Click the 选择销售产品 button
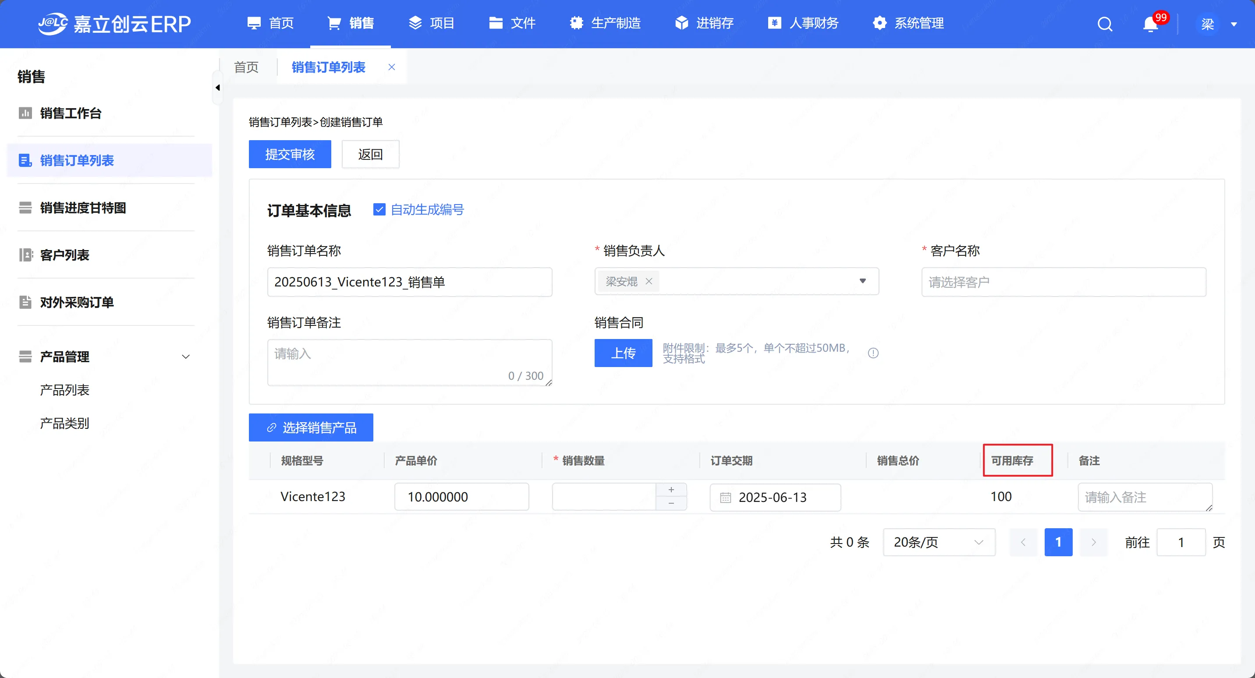 [x=311, y=427]
